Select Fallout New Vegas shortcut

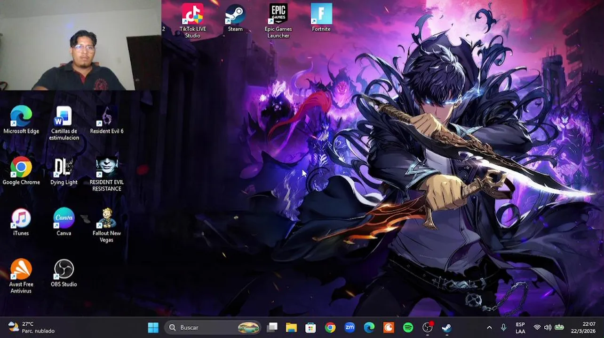point(107,225)
